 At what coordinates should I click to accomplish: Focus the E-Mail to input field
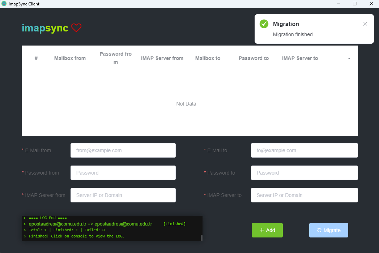304,150
